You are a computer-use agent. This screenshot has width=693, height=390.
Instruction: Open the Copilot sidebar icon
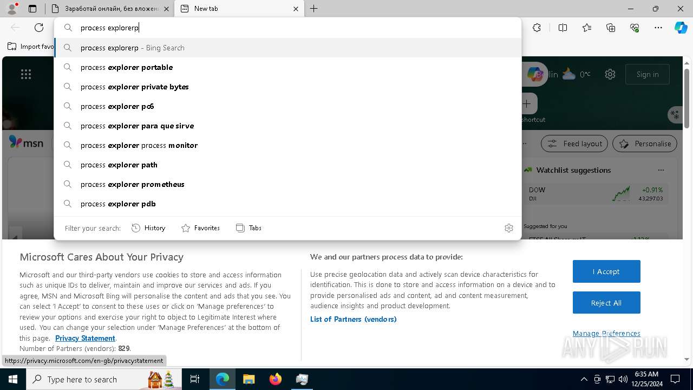coord(681,28)
